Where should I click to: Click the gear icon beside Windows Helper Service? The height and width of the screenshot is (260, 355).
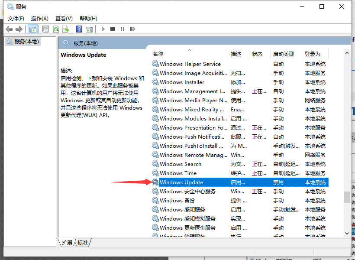pos(155,64)
